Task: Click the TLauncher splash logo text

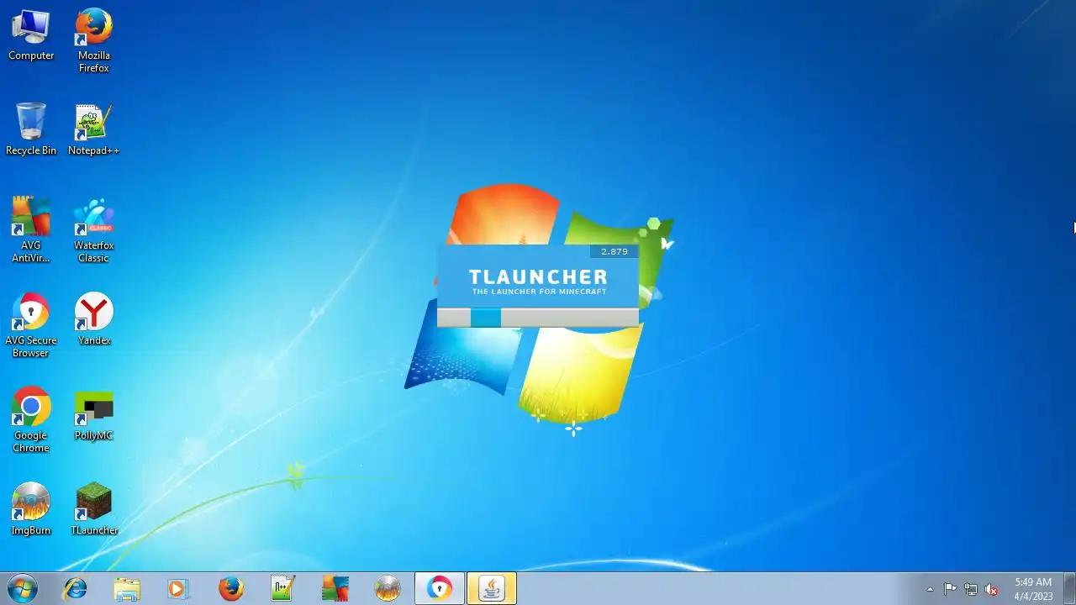Action: pyautogui.click(x=538, y=281)
